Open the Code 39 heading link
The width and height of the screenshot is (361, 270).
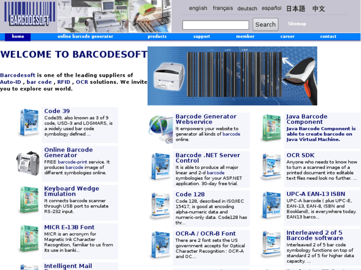click(x=57, y=111)
